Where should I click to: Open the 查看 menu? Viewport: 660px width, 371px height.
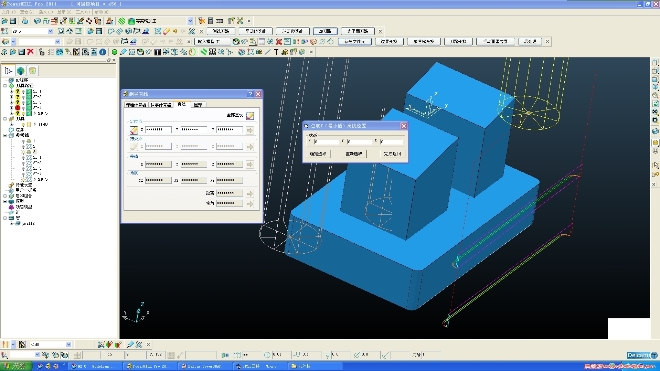click(27, 12)
